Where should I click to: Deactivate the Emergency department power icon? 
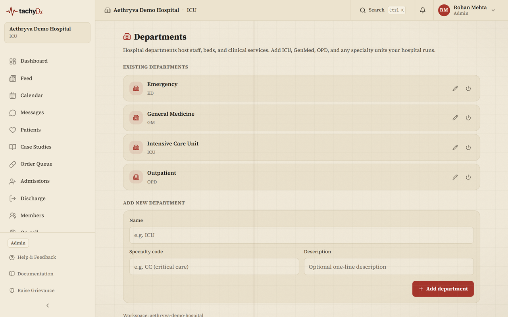(x=468, y=88)
